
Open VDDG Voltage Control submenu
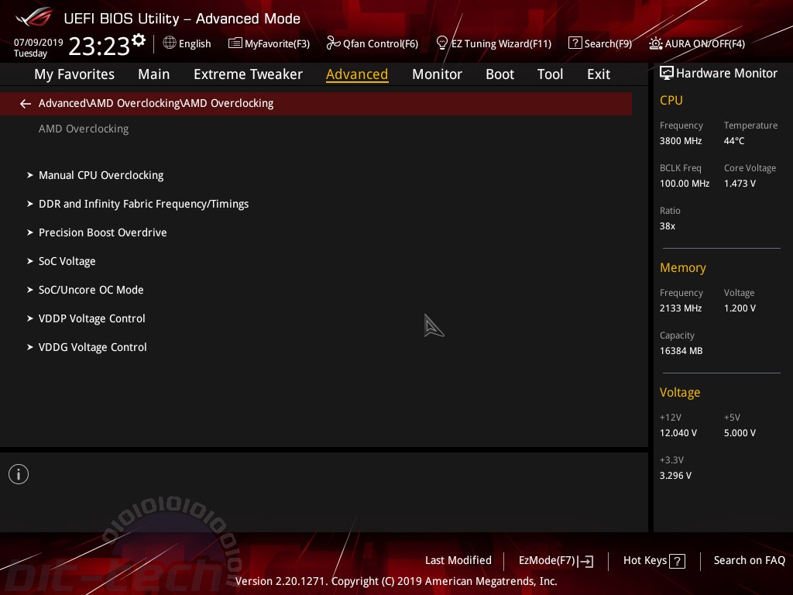(93, 347)
